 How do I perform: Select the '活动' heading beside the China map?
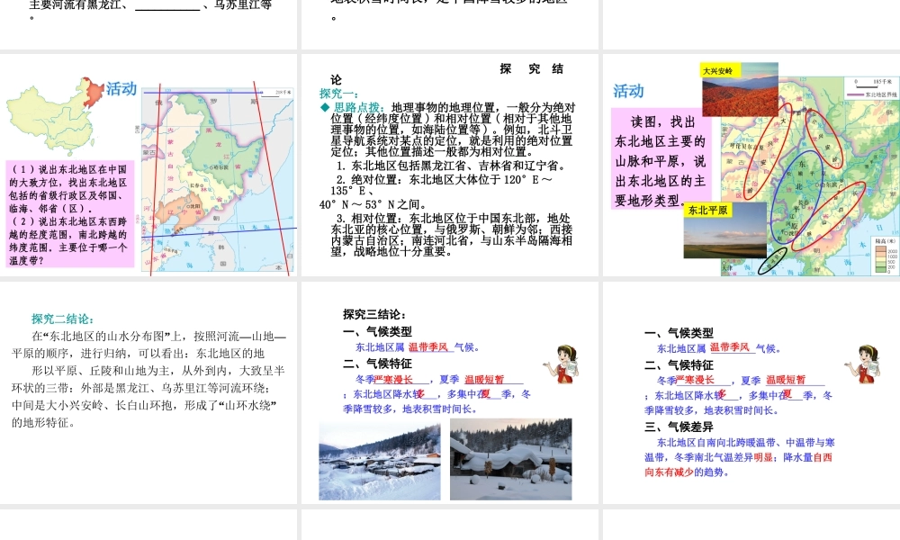click(121, 89)
